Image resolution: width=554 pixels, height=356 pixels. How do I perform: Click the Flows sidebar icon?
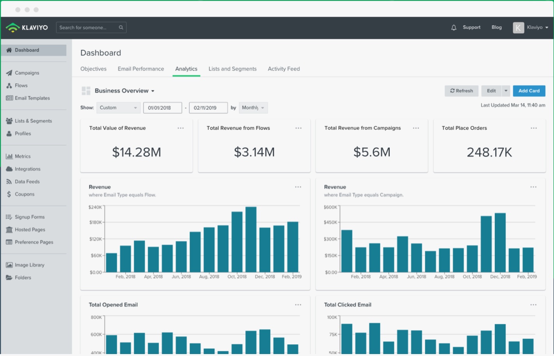(x=9, y=86)
